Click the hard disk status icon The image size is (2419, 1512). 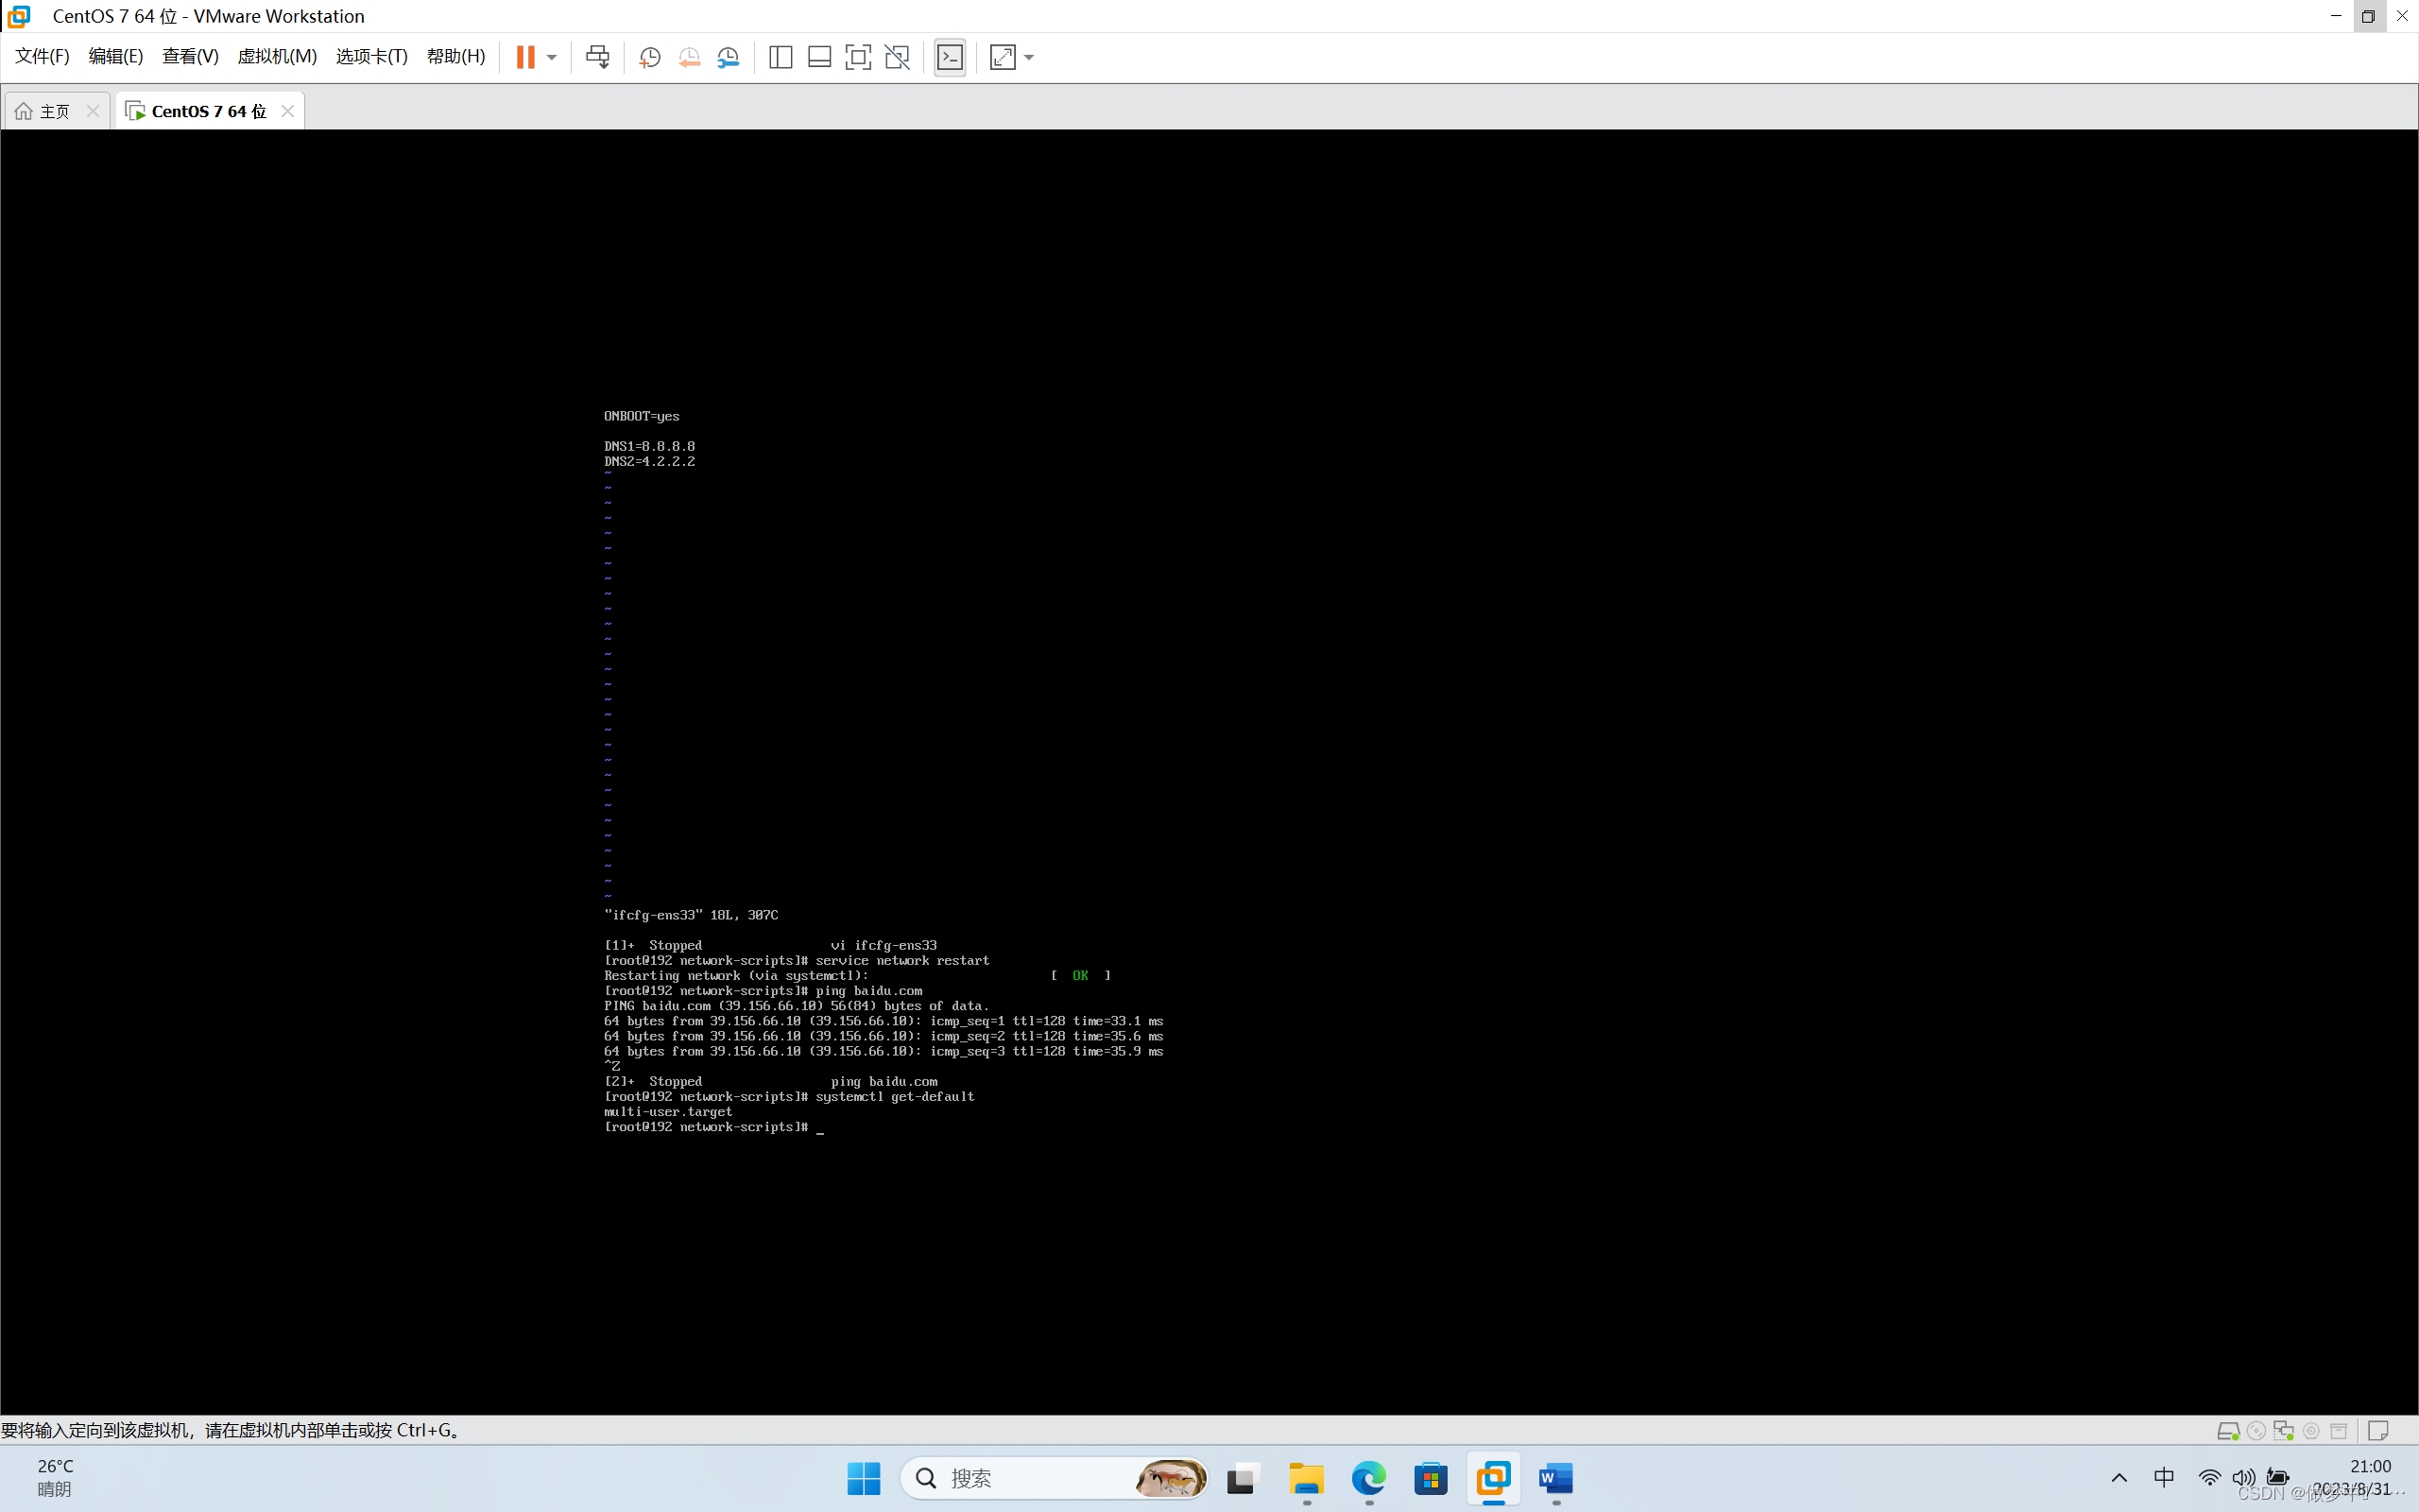click(2229, 1430)
